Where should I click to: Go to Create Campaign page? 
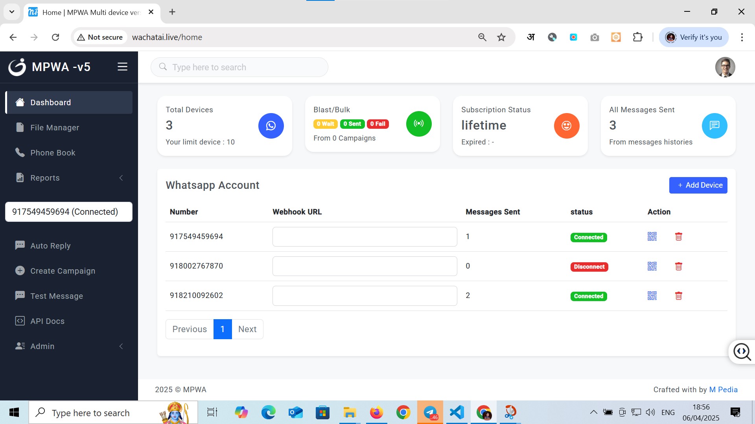click(x=63, y=271)
